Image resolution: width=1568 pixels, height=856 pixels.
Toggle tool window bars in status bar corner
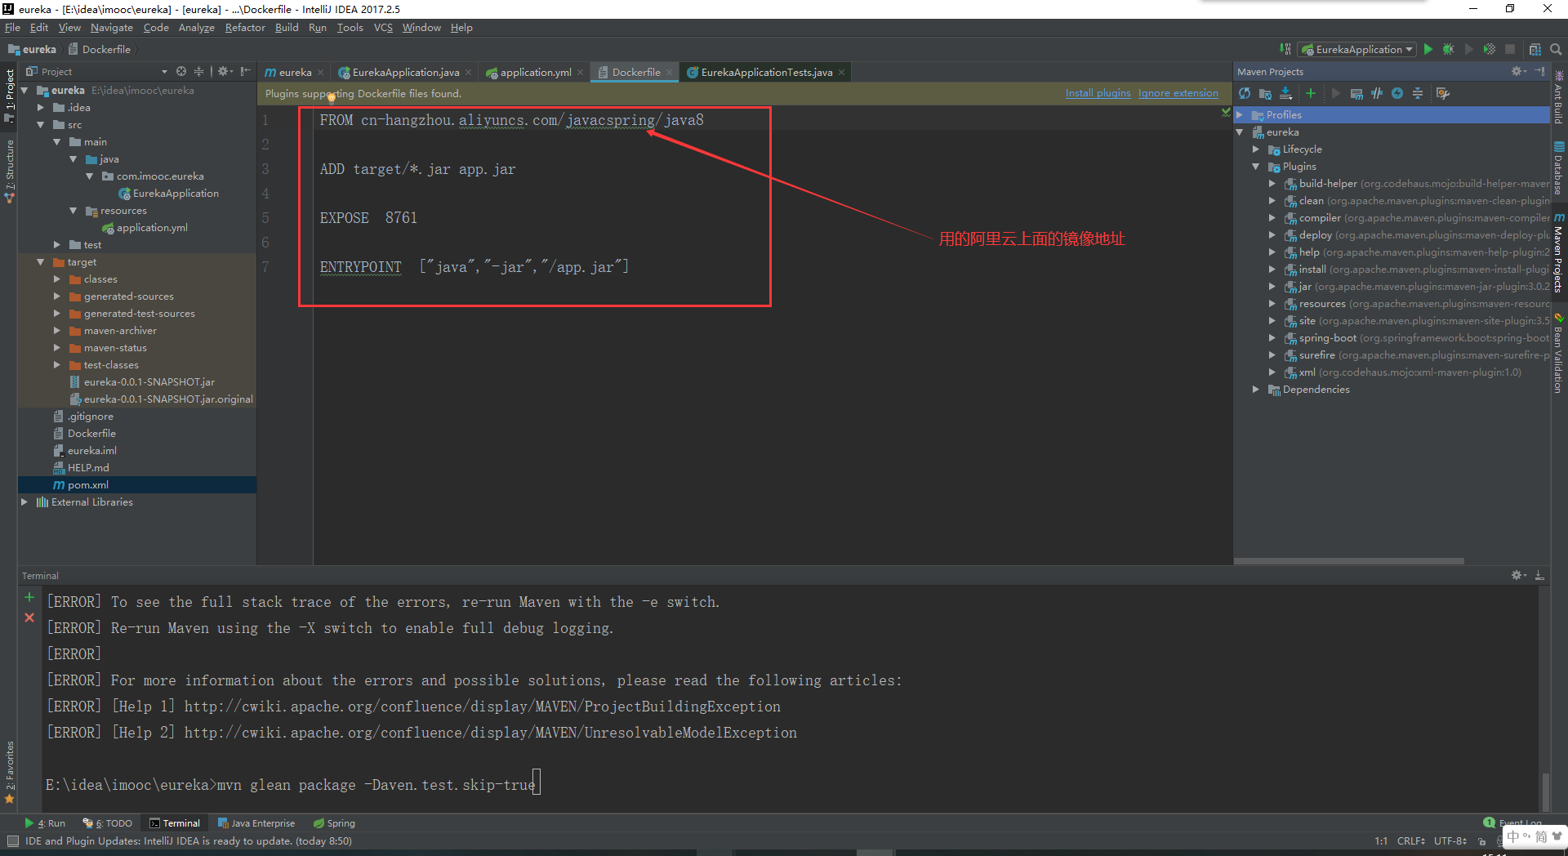(12, 840)
